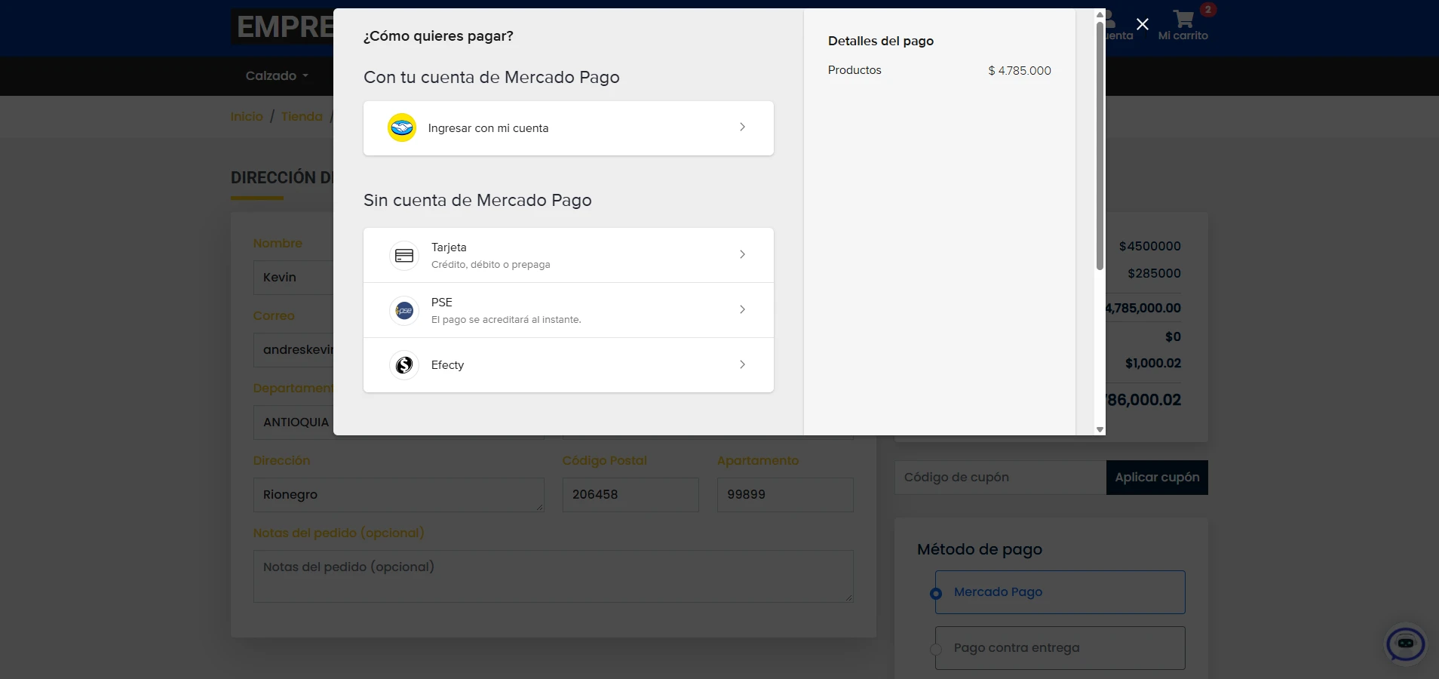Screen dimensions: 1439x679
Task: Click the Efecty logo icon
Action: click(404, 365)
